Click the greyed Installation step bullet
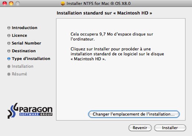Viewport: 192px width, 136px height. pyautogui.click(x=9, y=66)
